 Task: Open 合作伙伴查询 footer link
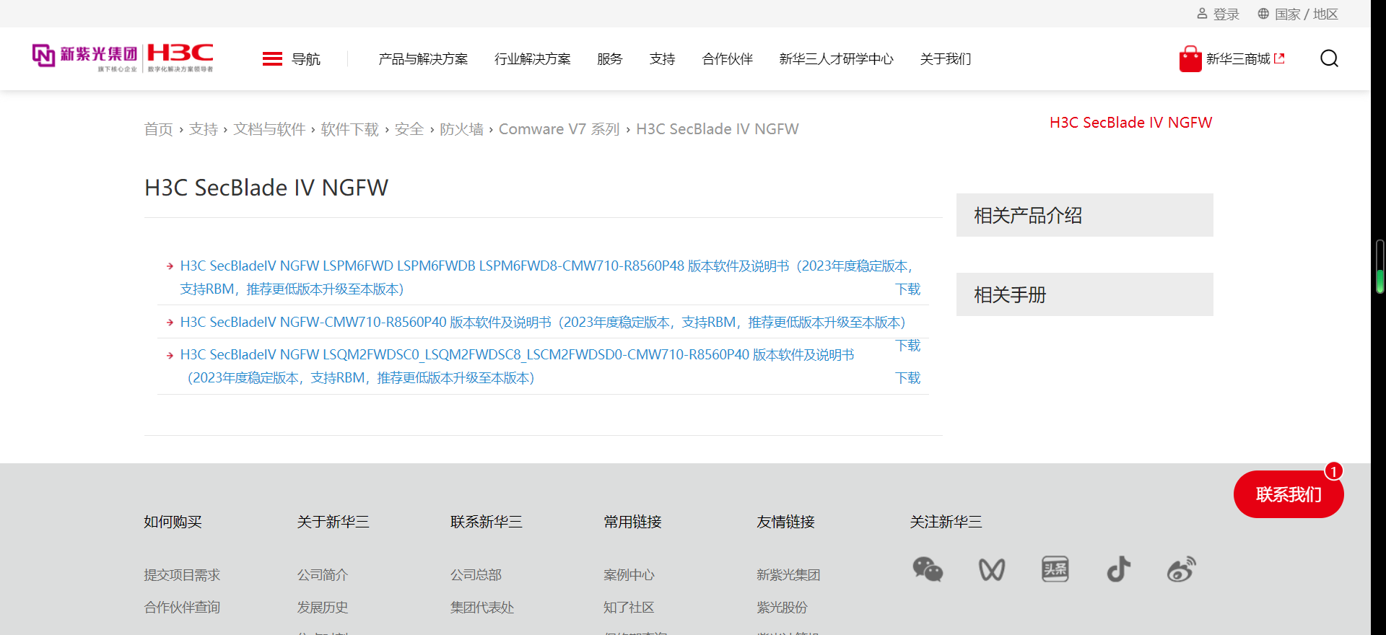pos(182,608)
